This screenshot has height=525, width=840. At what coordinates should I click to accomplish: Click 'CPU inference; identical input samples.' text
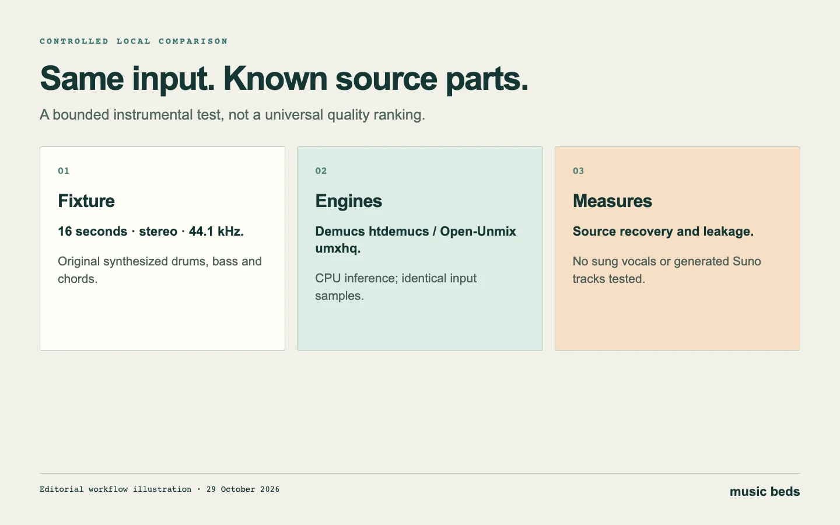(396, 287)
